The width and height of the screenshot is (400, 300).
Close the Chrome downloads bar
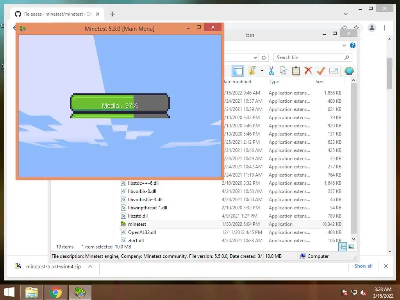click(x=386, y=266)
